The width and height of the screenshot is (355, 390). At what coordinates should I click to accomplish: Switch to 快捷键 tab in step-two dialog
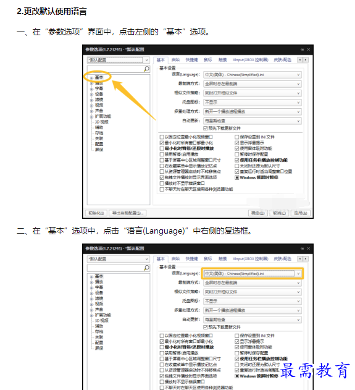pyautogui.click(x=191, y=259)
